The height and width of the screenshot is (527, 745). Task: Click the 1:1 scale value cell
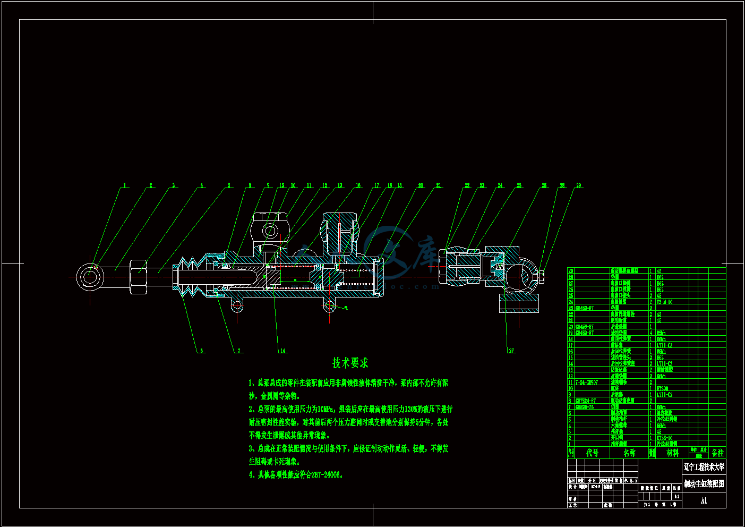(677, 496)
